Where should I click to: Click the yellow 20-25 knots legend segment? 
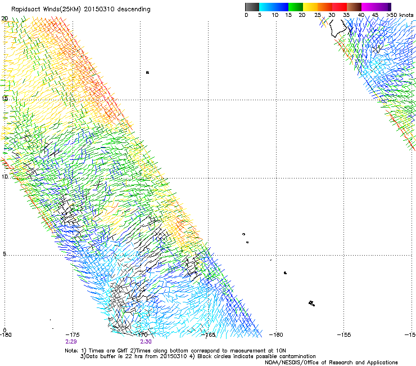click(310, 7)
